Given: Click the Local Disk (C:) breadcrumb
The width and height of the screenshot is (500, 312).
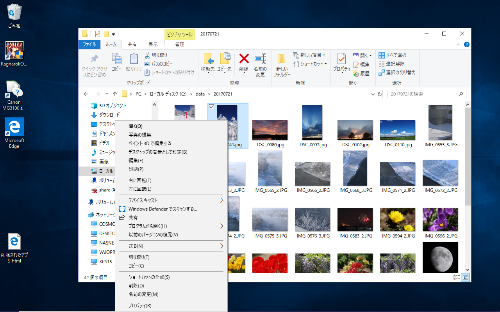Looking at the screenshot, I should coord(168,94).
